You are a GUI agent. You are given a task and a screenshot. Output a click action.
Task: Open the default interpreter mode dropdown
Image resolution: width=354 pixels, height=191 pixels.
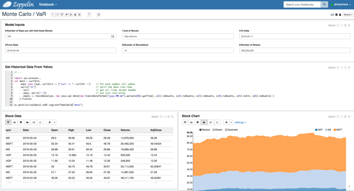pos(347,15)
